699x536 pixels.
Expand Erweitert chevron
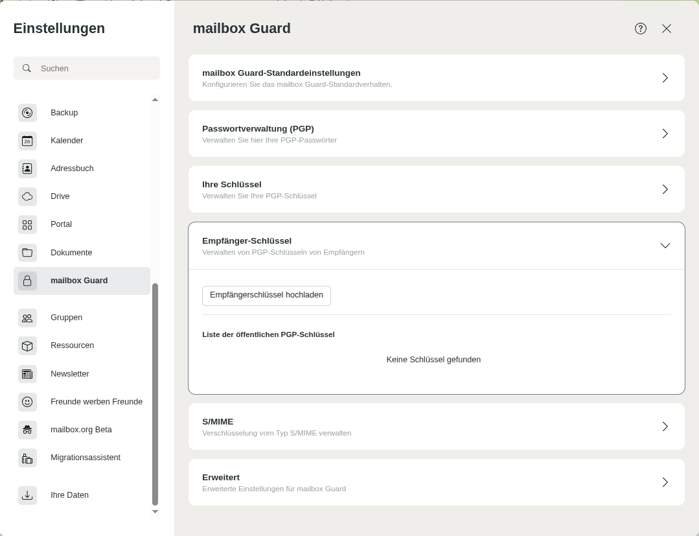click(665, 482)
